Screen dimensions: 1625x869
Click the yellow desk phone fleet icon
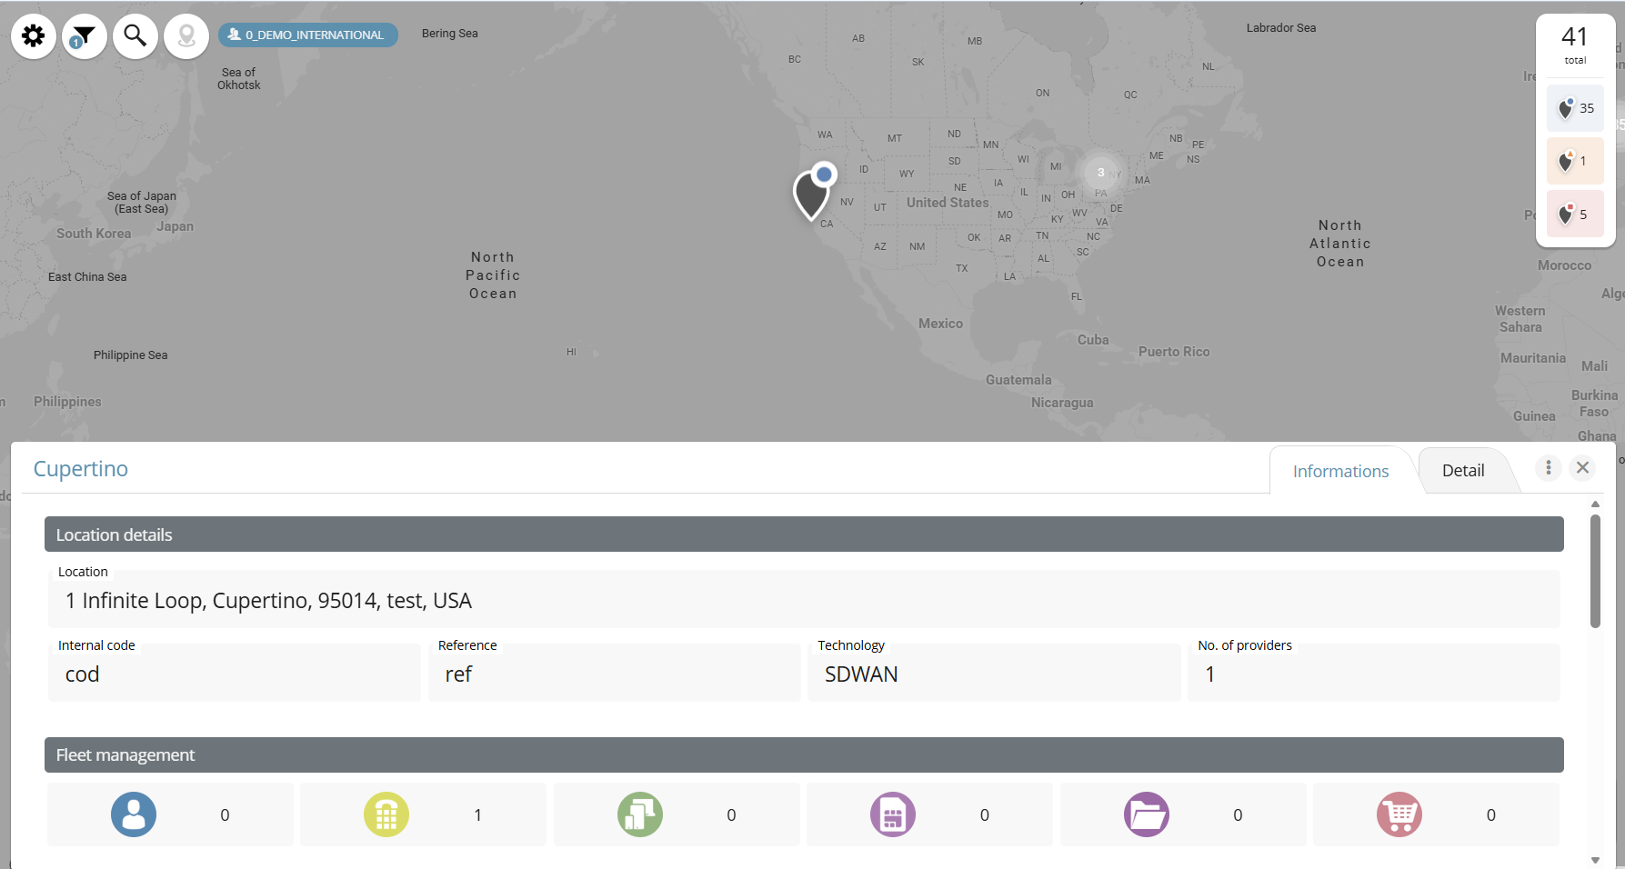386,814
